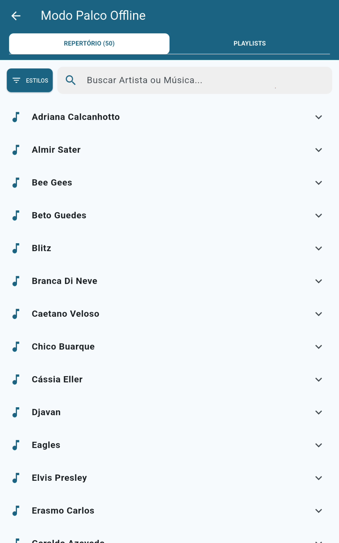Image resolution: width=339 pixels, height=543 pixels.
Task: Tap the back arrow icon
Action: (16, 16)
